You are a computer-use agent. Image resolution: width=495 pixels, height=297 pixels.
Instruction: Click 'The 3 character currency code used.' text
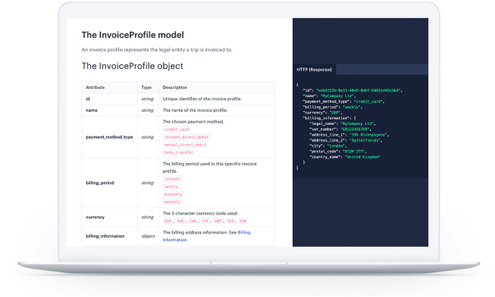coord(201,213)
